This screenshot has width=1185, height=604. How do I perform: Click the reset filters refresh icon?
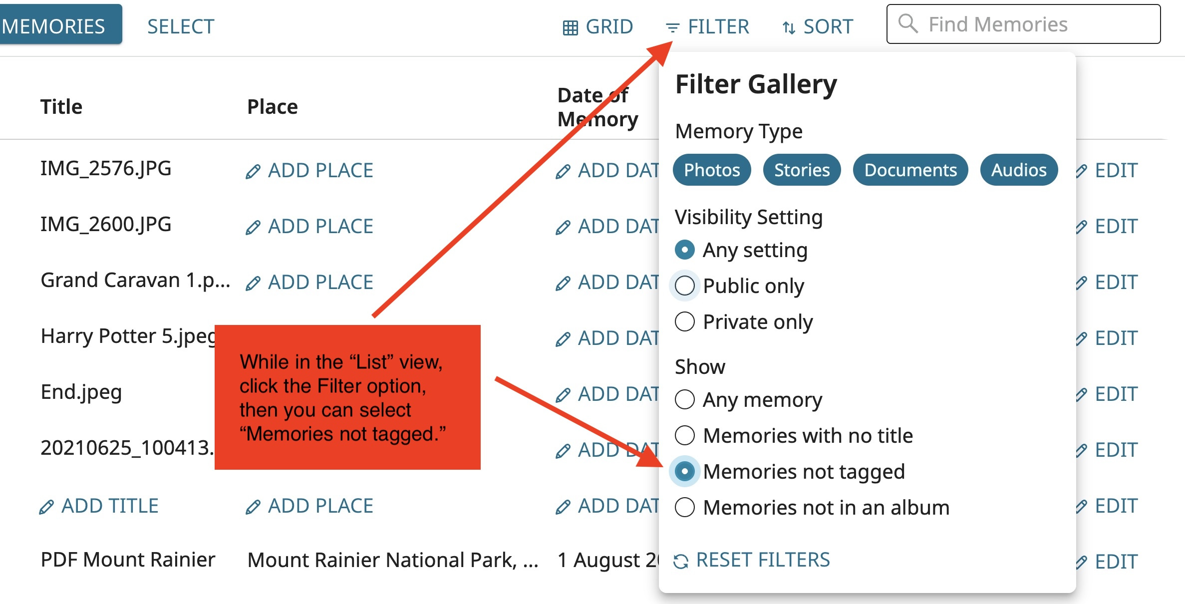tap(680, 561)
